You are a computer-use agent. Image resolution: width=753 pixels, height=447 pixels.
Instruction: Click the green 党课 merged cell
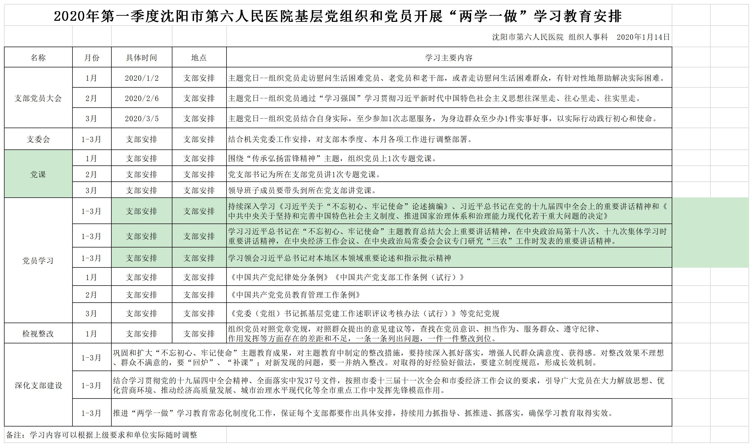point(38,174)
